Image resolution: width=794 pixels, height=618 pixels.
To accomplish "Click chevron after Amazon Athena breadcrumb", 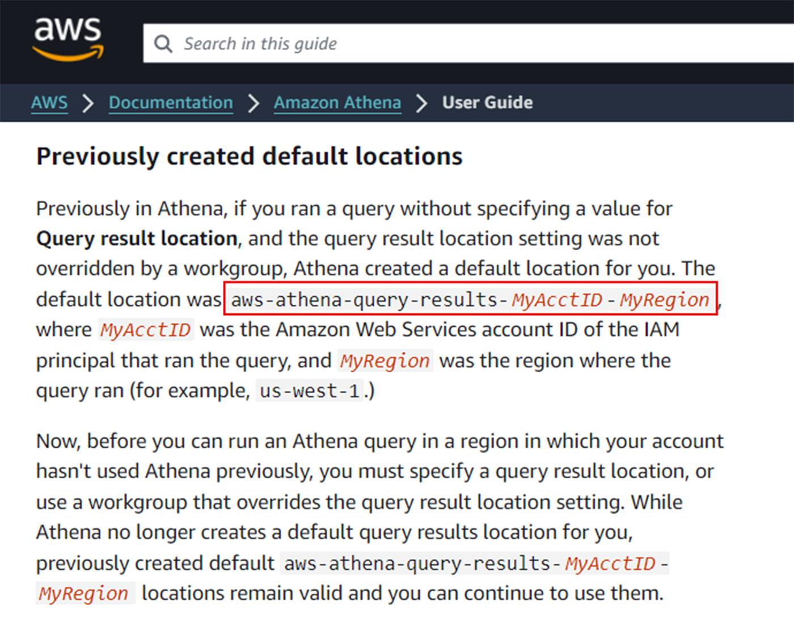I will 421,103.
